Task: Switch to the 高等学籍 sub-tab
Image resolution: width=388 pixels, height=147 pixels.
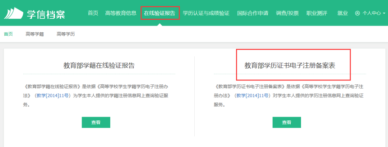Action: [x=34, y=34]
